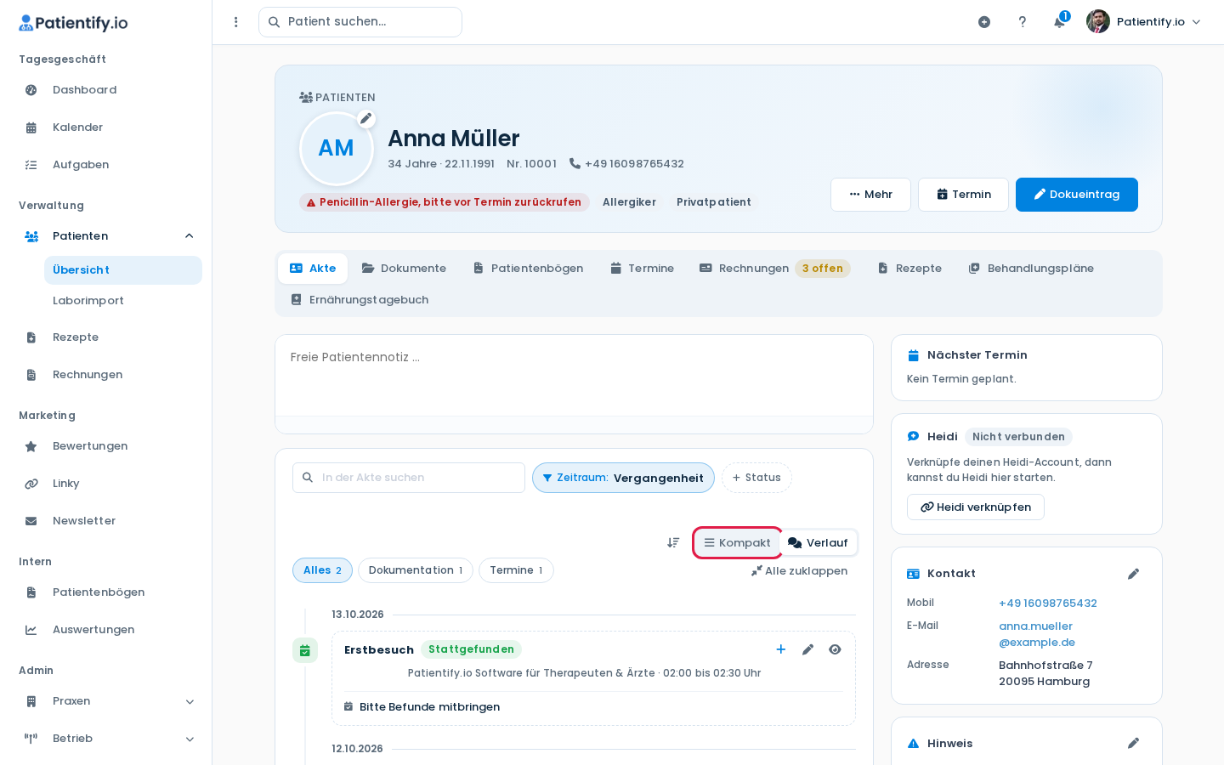The width and height of the screenshot is (1224, 765).
Task: Click the sort order icon
Action: pyautogui.click(x=673, y=542)
